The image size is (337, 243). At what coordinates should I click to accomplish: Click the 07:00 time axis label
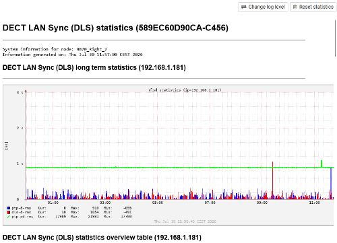click(210, 203)
